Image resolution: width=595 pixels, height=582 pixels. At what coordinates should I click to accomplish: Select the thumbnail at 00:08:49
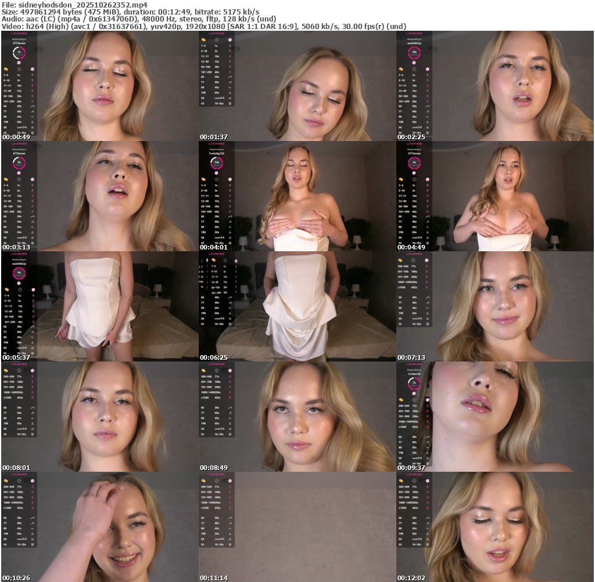click(x=297, y=417)
